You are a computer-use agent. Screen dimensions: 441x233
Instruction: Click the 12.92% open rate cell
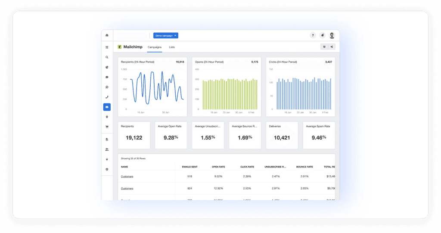point(218,189)
